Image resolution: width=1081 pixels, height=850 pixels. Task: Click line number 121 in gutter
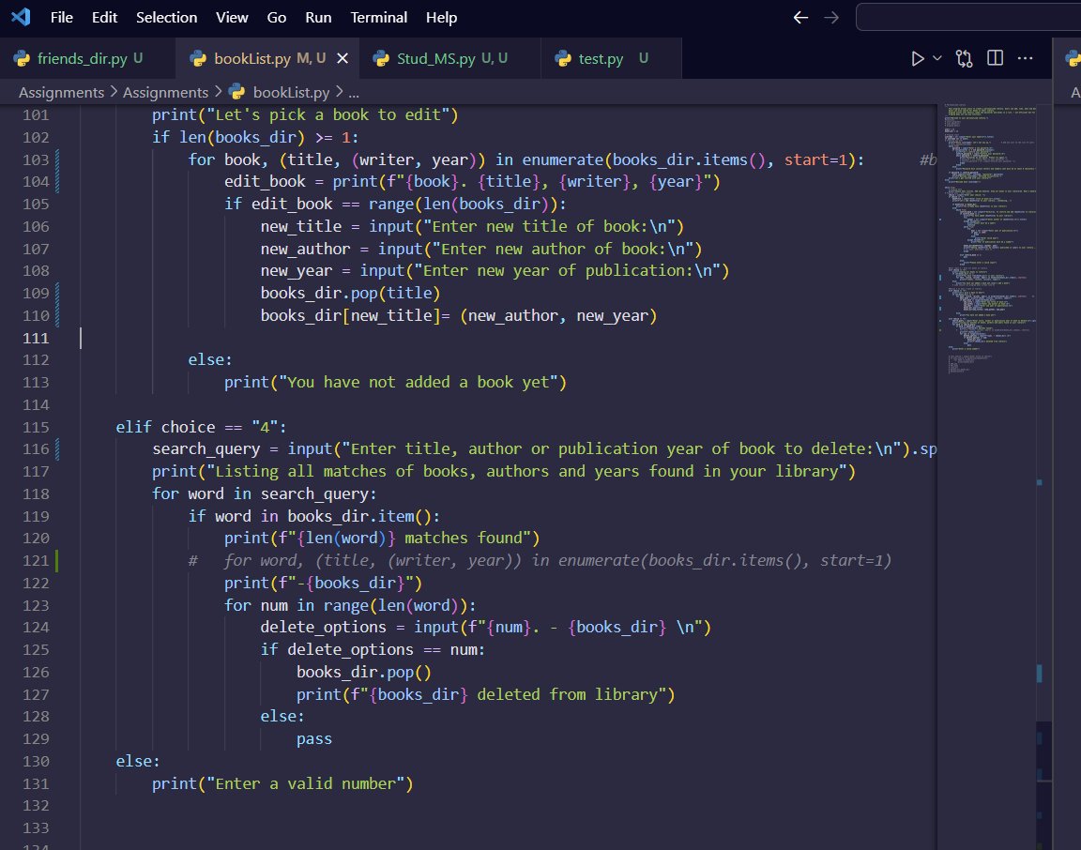36,560
